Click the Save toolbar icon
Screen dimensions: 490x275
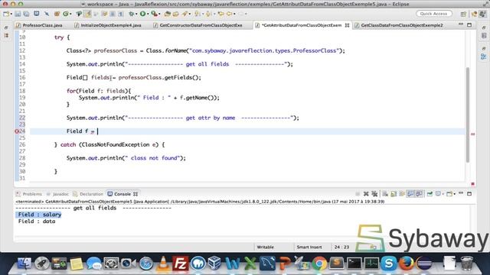point(18,14)
